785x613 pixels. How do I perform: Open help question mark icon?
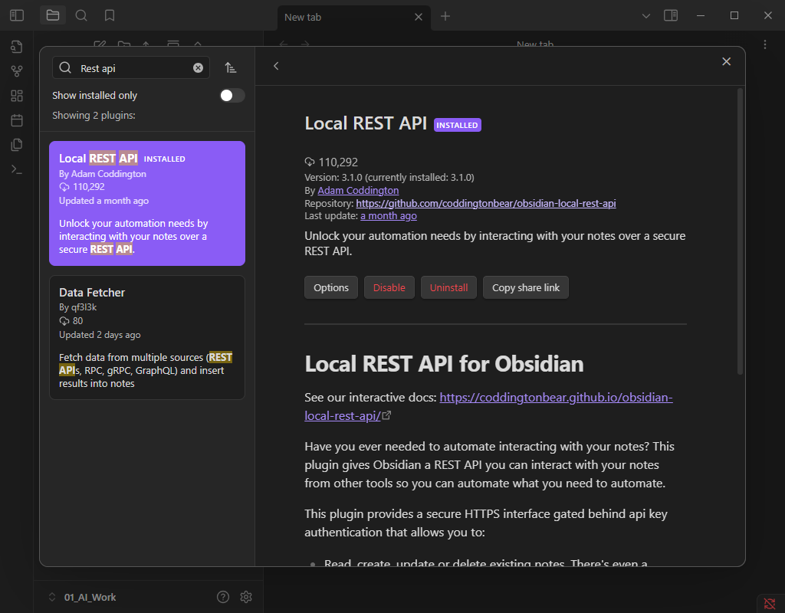[223, 596]
